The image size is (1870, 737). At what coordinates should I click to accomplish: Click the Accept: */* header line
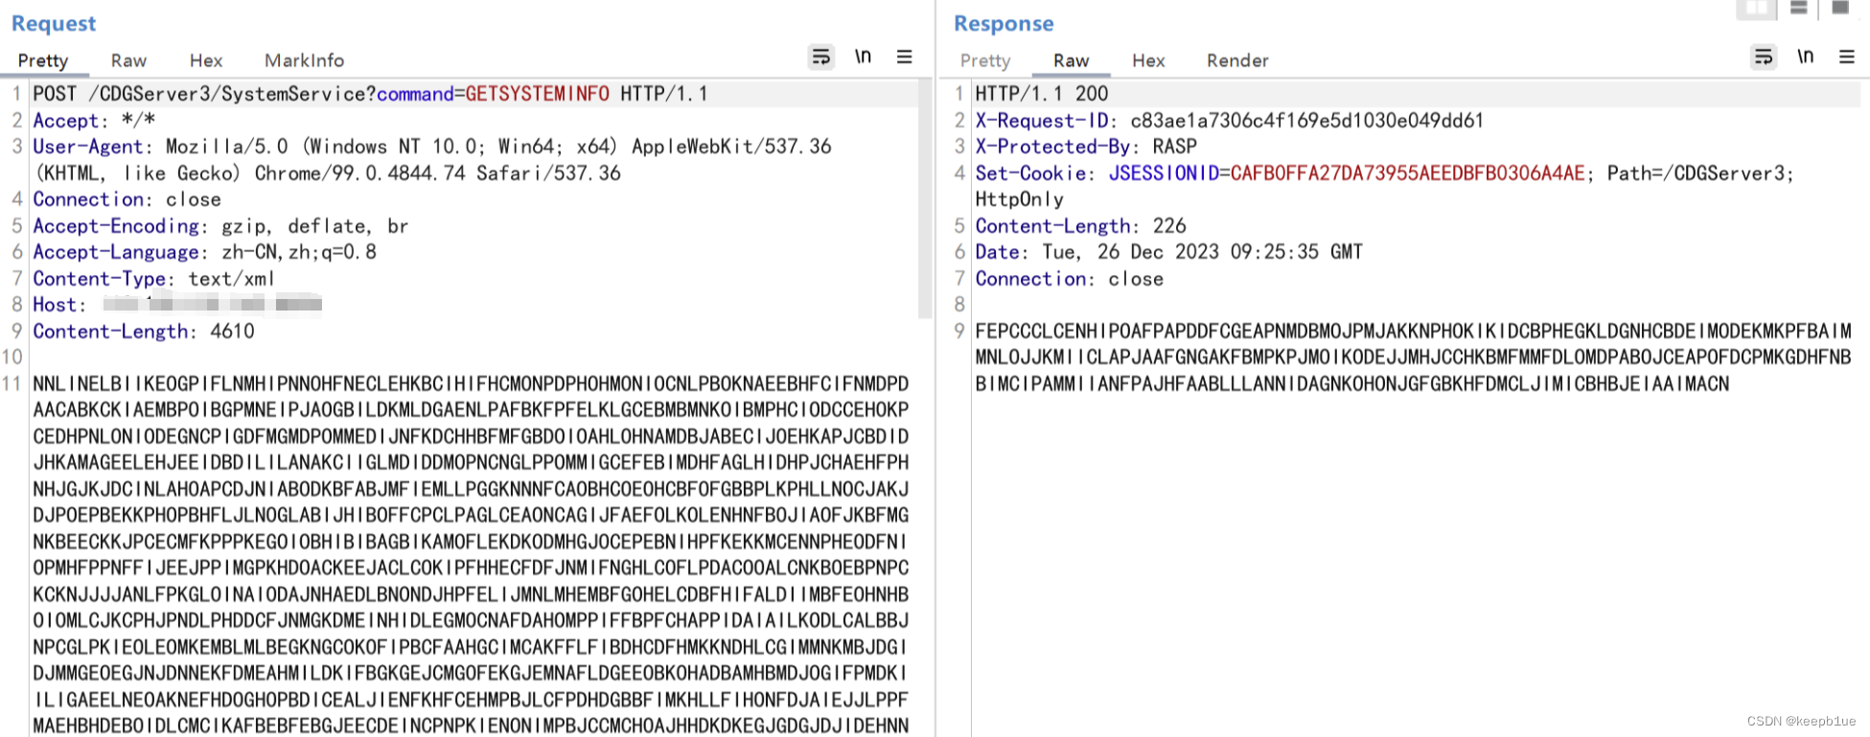pos(94,121)
